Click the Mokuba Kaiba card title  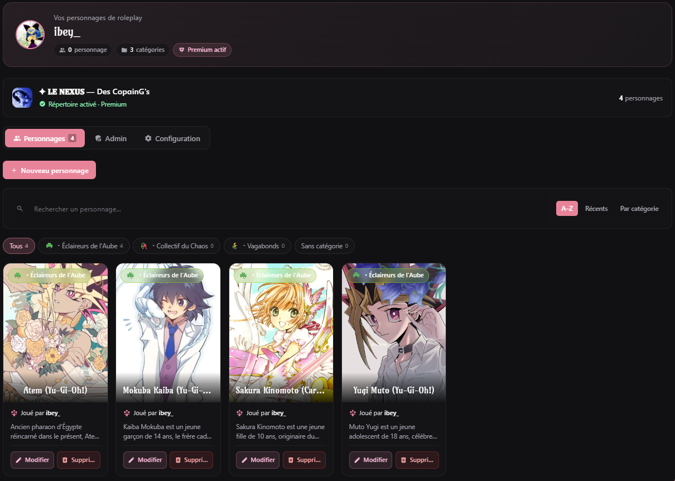pyautogui.click(x=167, y=390)
